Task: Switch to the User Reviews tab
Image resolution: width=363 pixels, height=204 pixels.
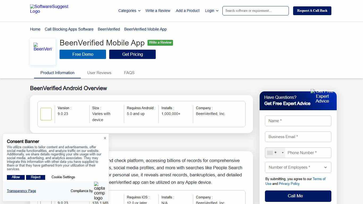Action: click(99, 73)
